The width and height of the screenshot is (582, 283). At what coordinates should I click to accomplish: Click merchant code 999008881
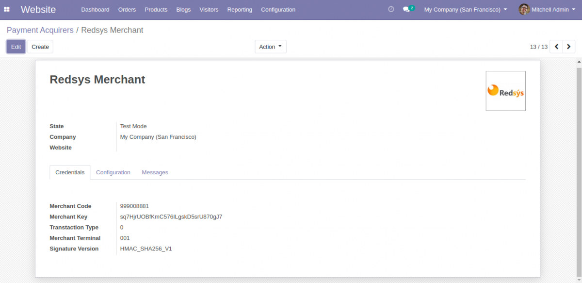point(134,206)
